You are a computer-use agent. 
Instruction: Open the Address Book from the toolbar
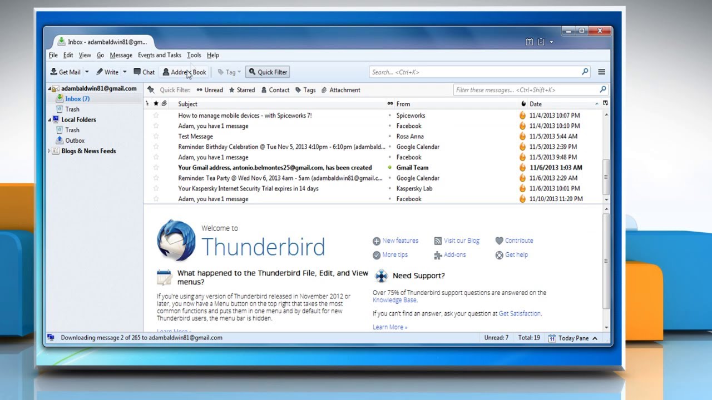pos(184,72)
